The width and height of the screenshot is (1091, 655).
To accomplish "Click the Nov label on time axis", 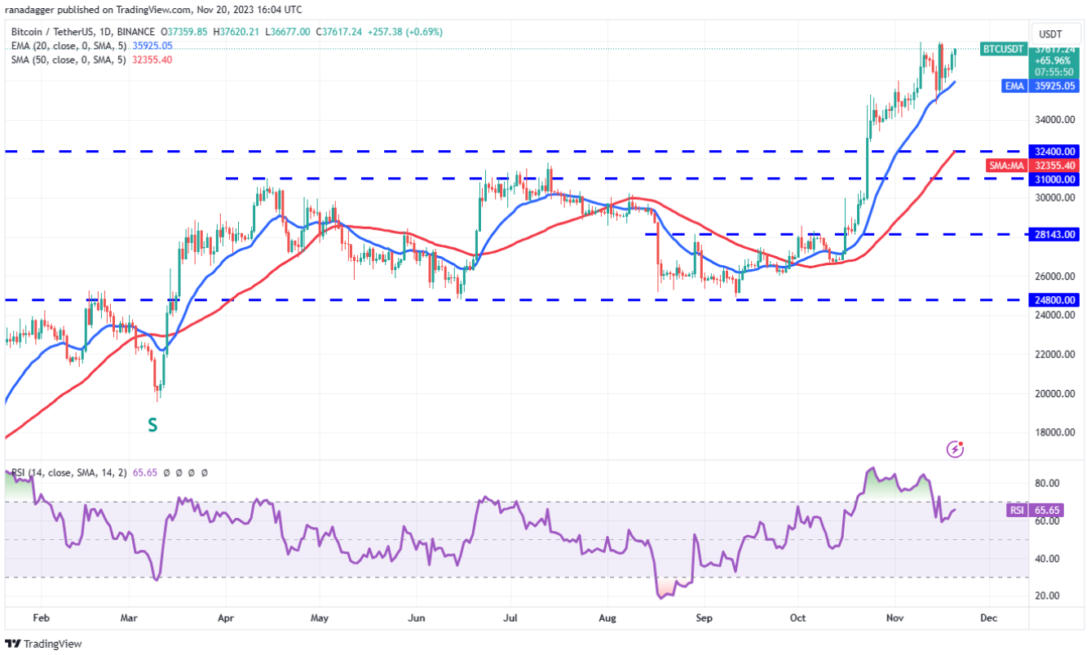I will pyautogui.click(x=894, y=618).
